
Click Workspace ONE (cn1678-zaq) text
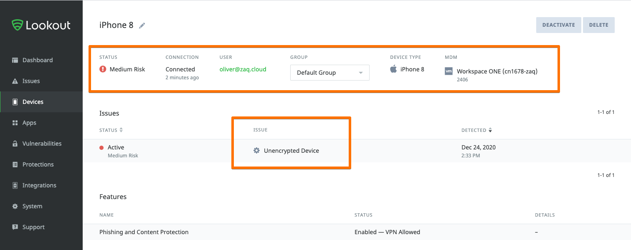pyautogui.click(x=497, y=71)
